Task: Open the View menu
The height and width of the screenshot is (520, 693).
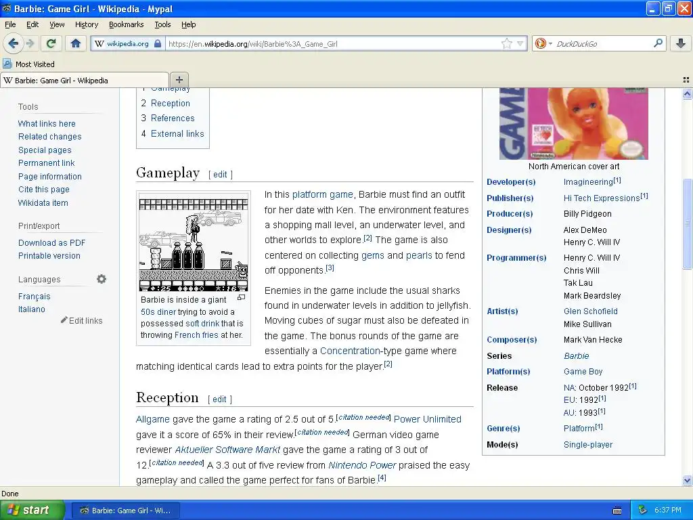Action: 57,24
